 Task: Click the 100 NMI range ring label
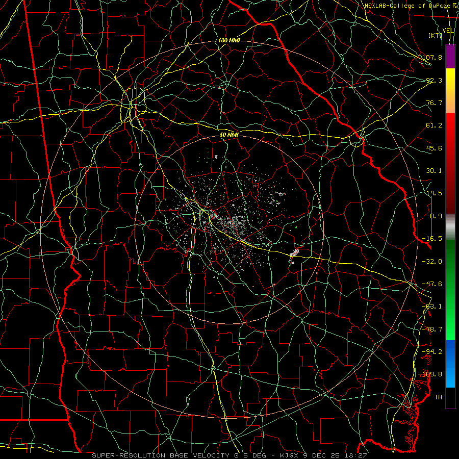(229, 40)
